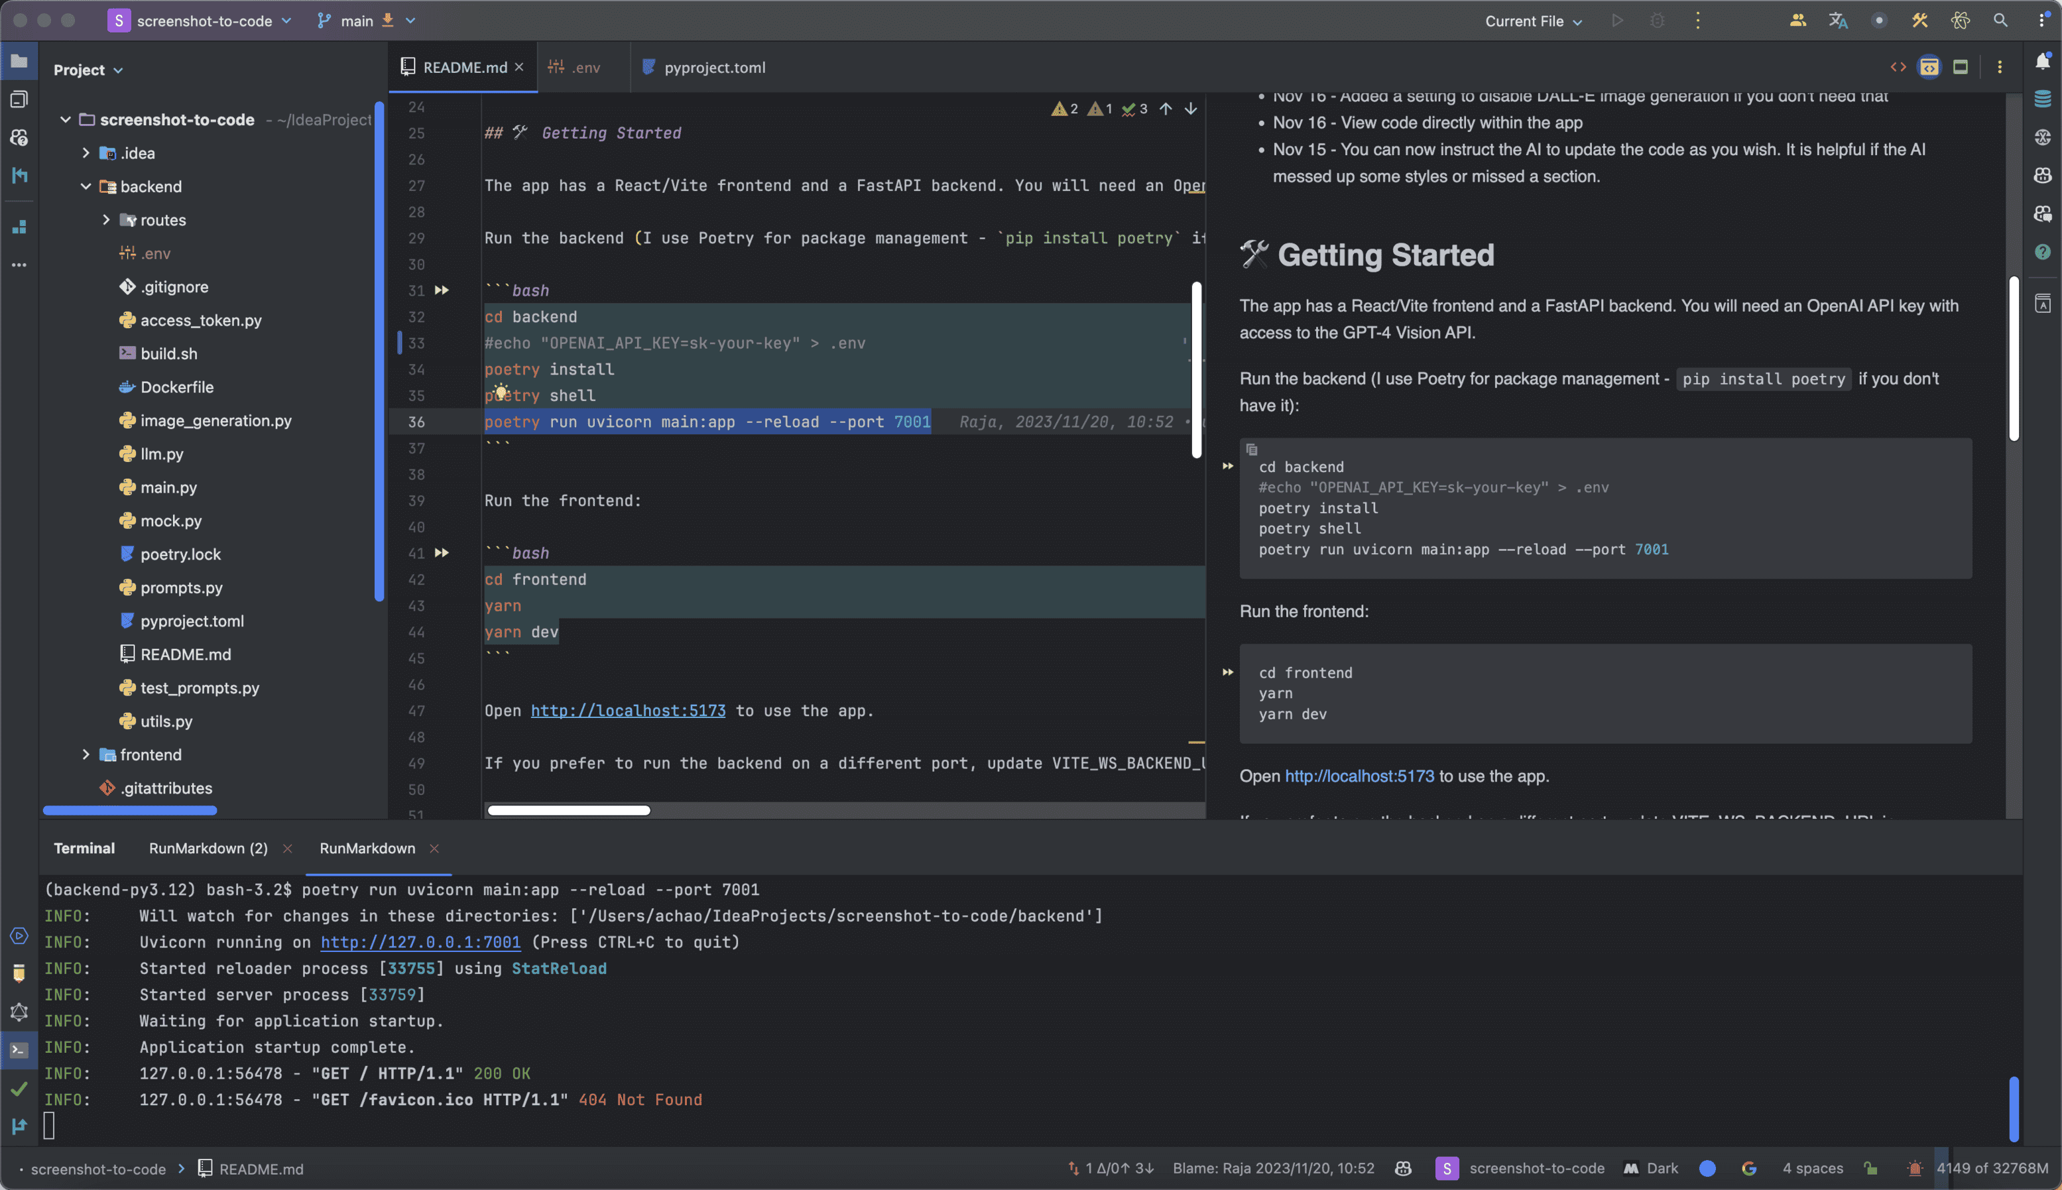
Task: Click the Search Everywhere magnifier icon
Action: [2000, 21]
